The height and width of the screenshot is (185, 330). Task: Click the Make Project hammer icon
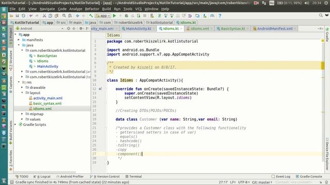tap(91, 16)
